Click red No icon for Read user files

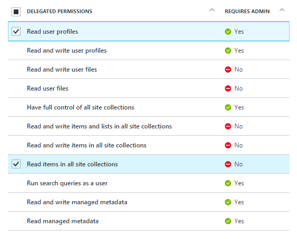pyautogui.click(x=228, y=88)
